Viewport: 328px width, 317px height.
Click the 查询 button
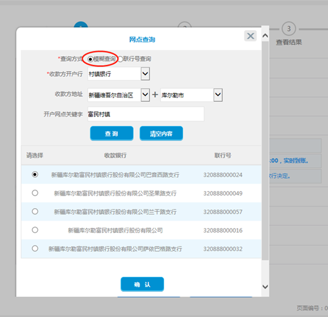[x=112, y=133]
